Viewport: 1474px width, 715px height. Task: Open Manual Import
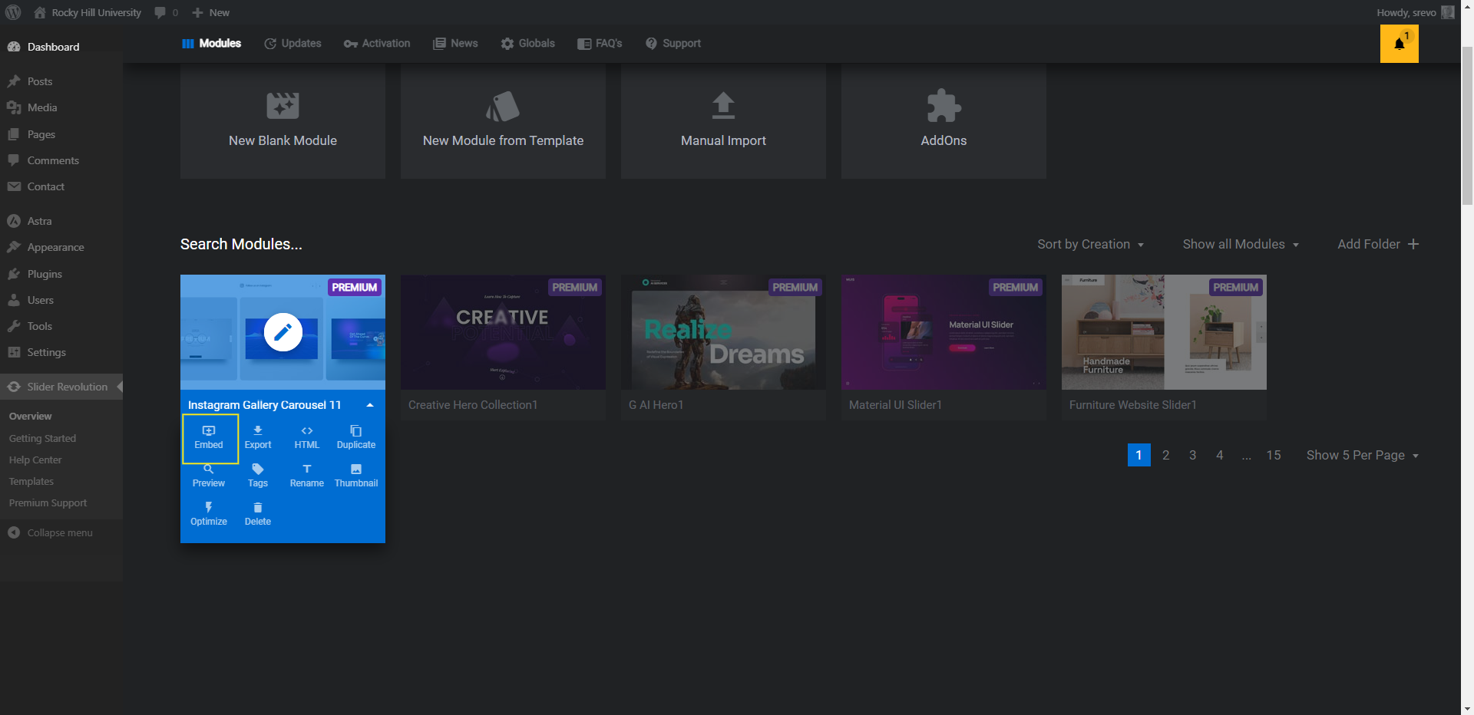(723, 121)
